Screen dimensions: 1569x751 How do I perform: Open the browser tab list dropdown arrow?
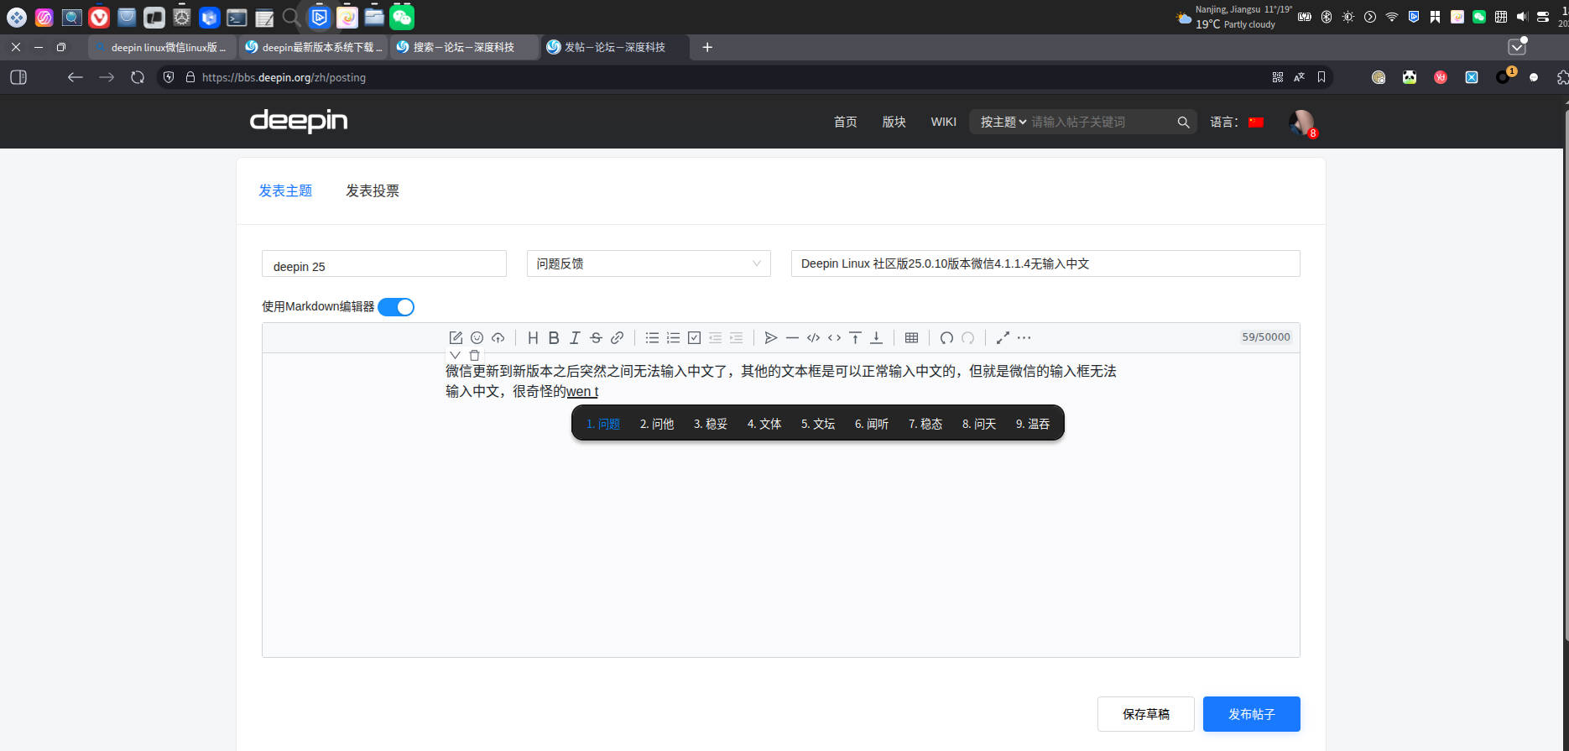[x=1517, y=47]
